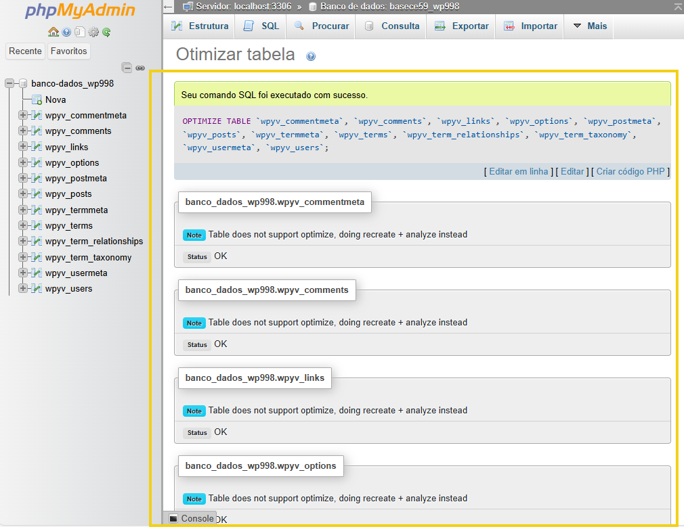The width and height of the screenshot is (684, 527).
Task: Open the Mais dropdown menu
Action: click(588, 25)
